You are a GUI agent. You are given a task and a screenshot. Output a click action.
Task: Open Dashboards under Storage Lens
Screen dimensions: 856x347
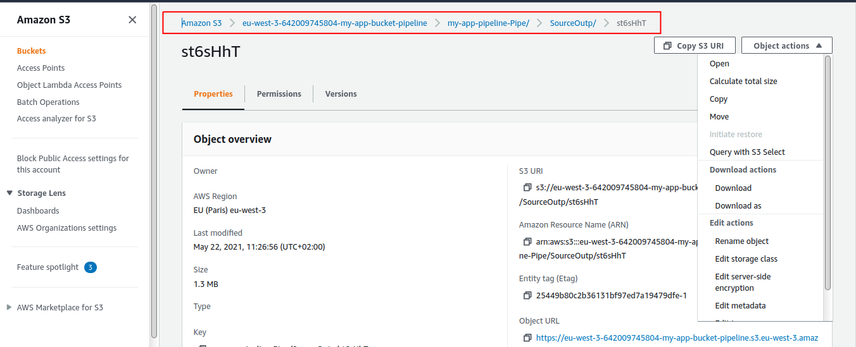tap(38, 210)
